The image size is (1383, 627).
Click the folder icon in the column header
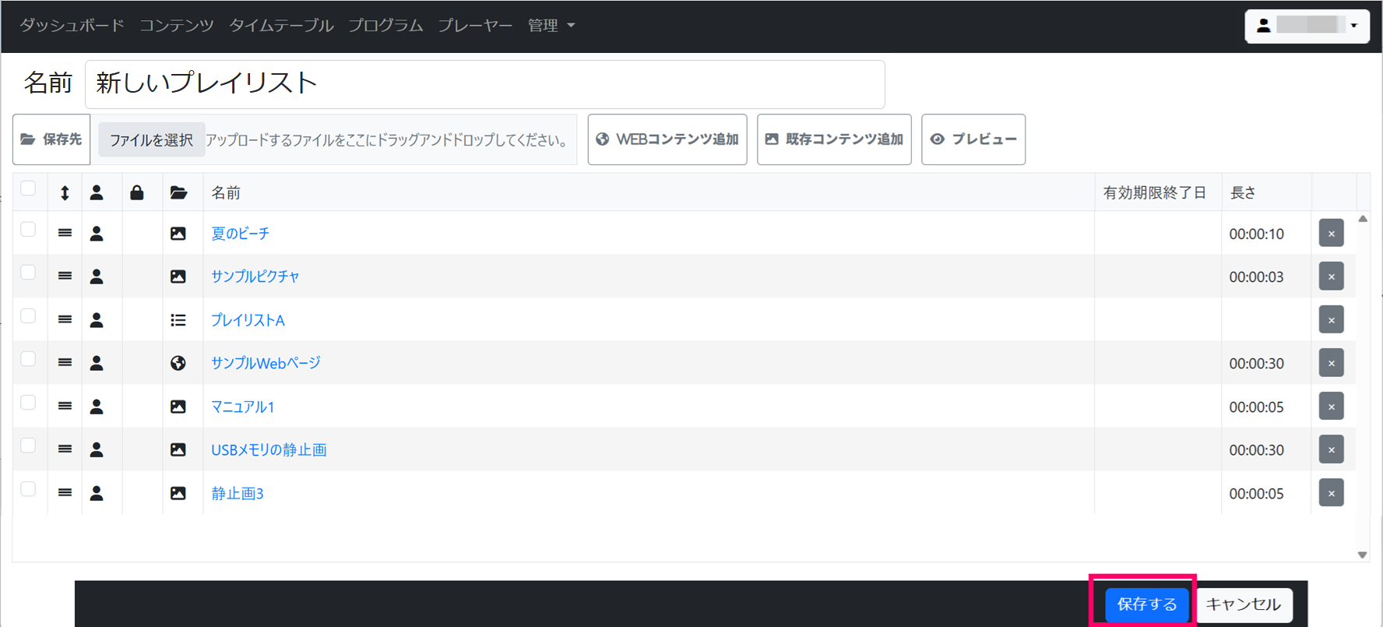[x=178, y=192]
